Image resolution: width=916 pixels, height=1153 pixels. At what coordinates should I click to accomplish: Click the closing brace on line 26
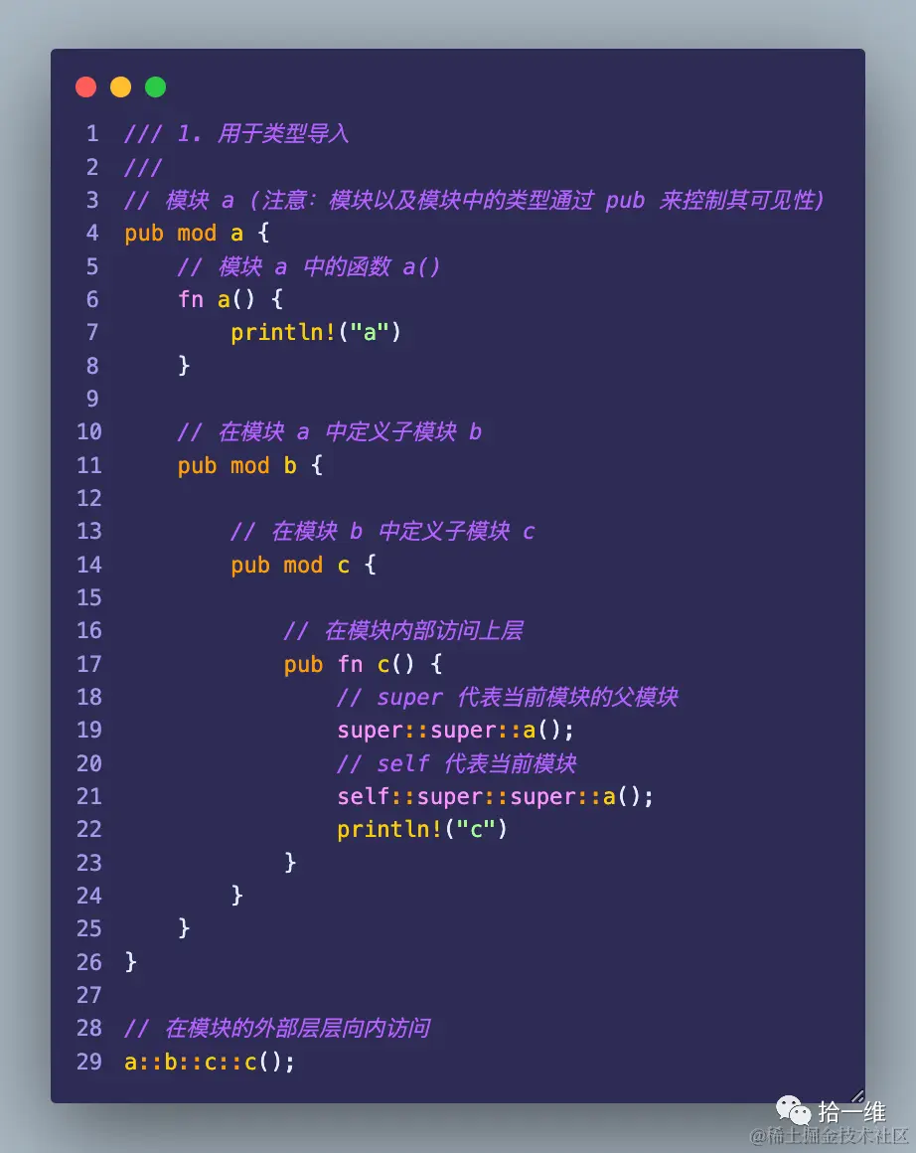131,962
